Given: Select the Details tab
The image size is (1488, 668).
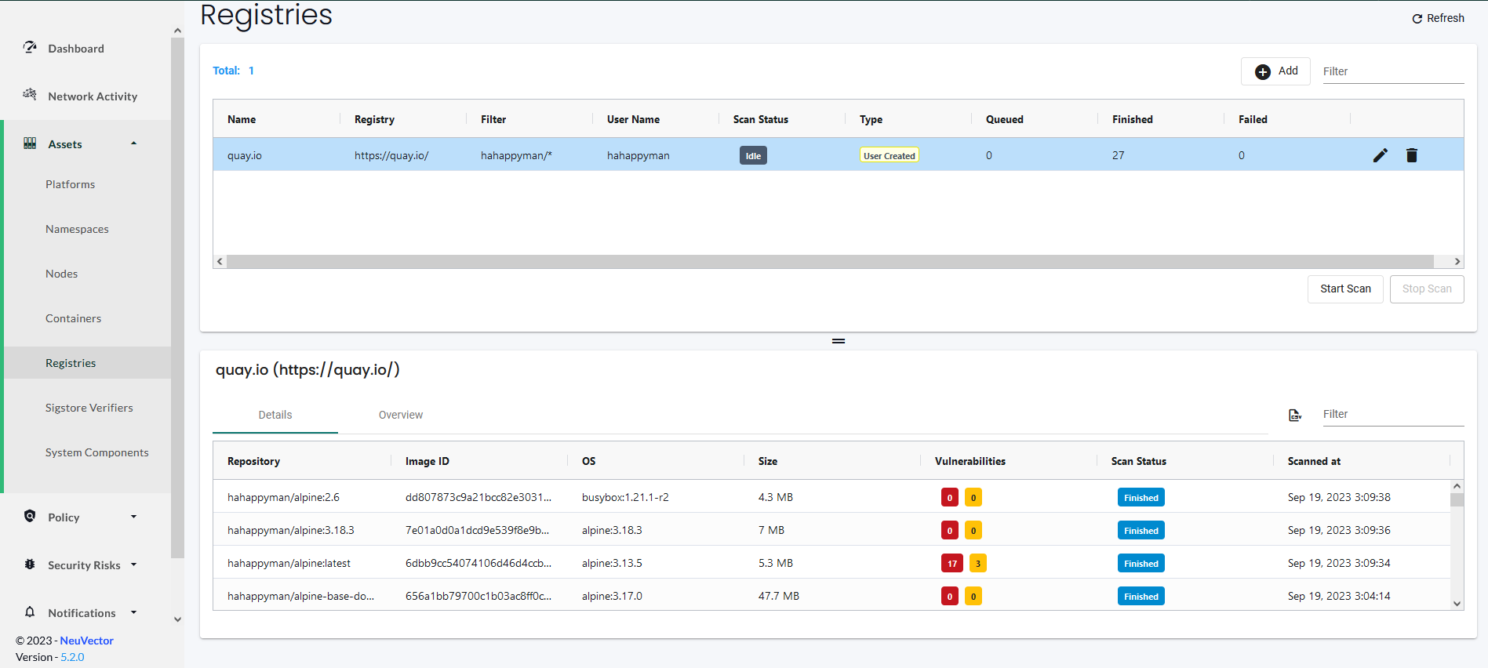Looking at the screenshot, I should 275,415.
